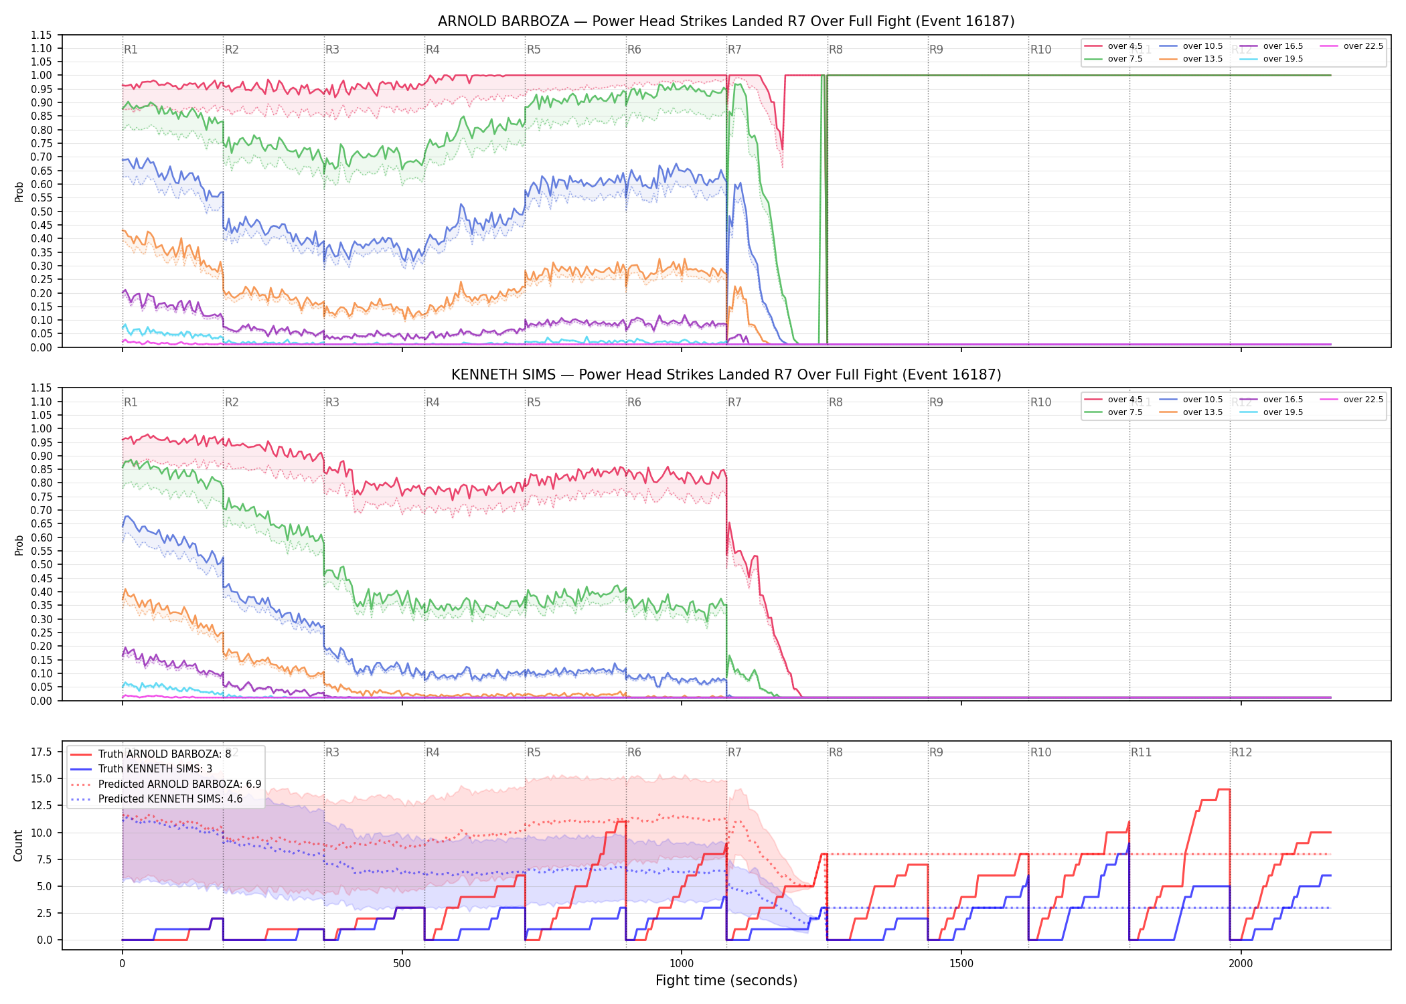Image resolution: width=1406 pixels, height=1004 pixels.
Task: Click the 'Count' y-axis label
Action: [18, 845]
